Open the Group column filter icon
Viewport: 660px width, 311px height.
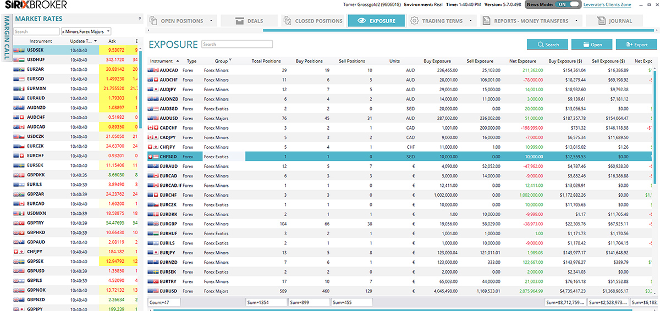[x=230, y=60]
